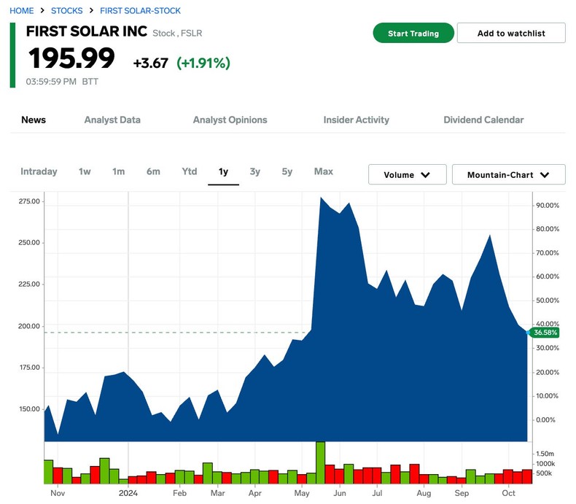Switch to the Analyst Data tab
The width and height of the screenshot is (576, 504).
pos(112,120)
